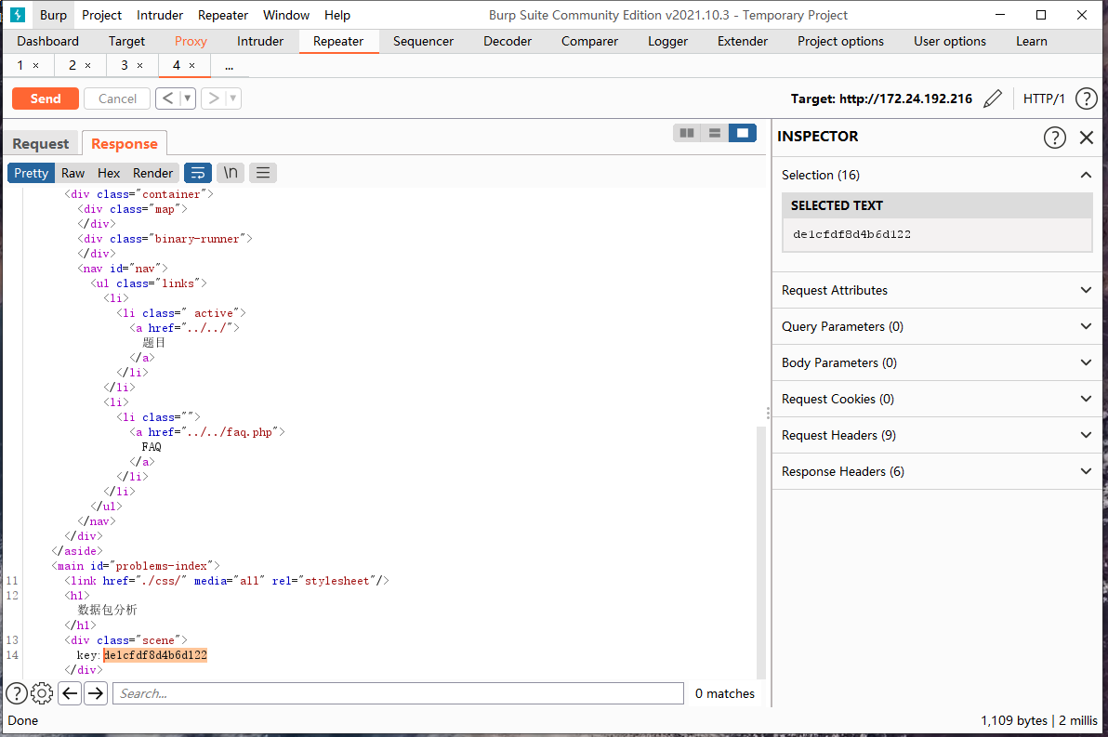Collapse the Selection (16) section
This screenshot has width=1108, height=737.
(1086, 176)
